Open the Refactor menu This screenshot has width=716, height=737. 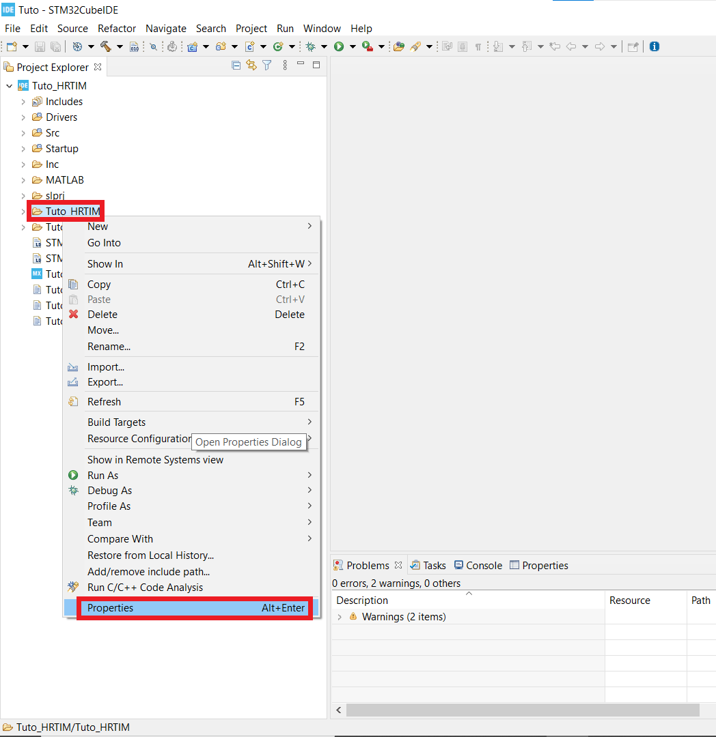click(x=117, y=29)
